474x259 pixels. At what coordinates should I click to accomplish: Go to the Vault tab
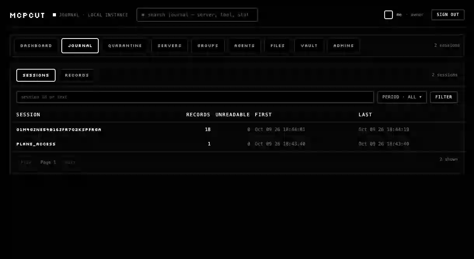tap(309, 45)
